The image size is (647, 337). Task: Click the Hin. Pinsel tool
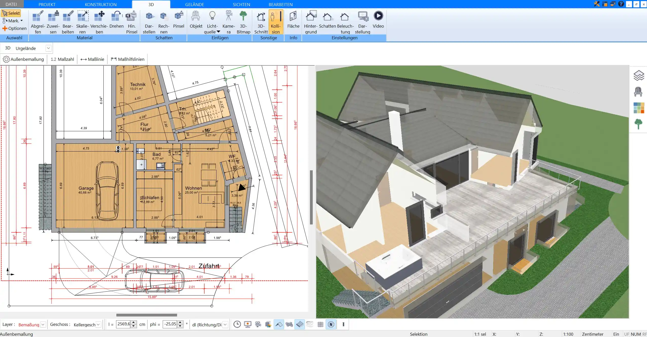[x=132, y=22]
